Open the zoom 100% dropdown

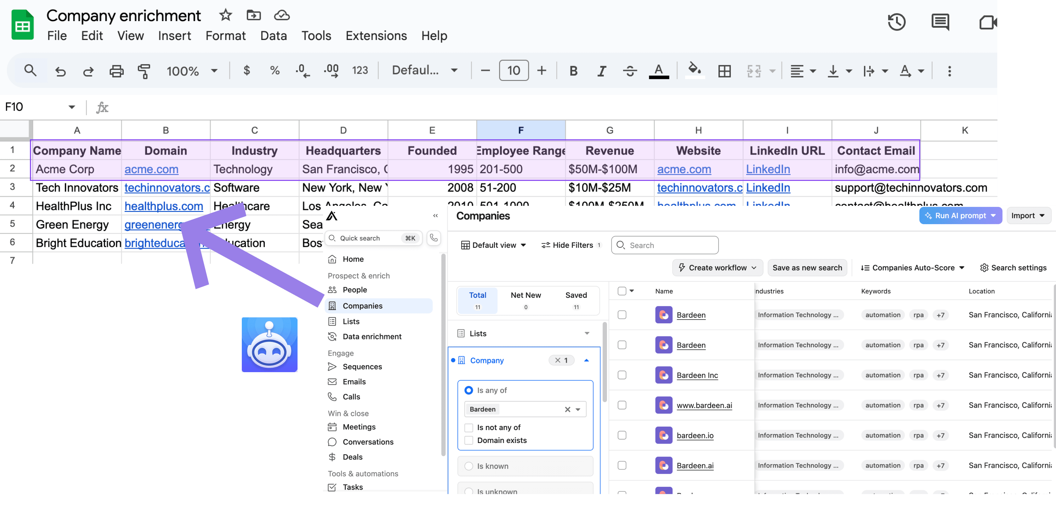coord(192,71)
